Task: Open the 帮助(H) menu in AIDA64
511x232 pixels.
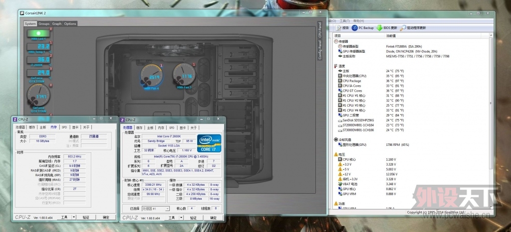Action: [358, 21]
